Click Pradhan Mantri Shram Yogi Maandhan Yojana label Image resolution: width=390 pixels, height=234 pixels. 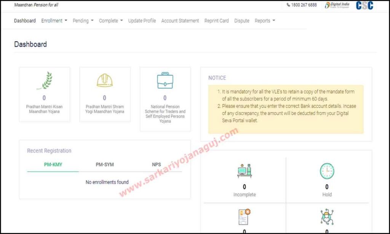click(105, 109)
